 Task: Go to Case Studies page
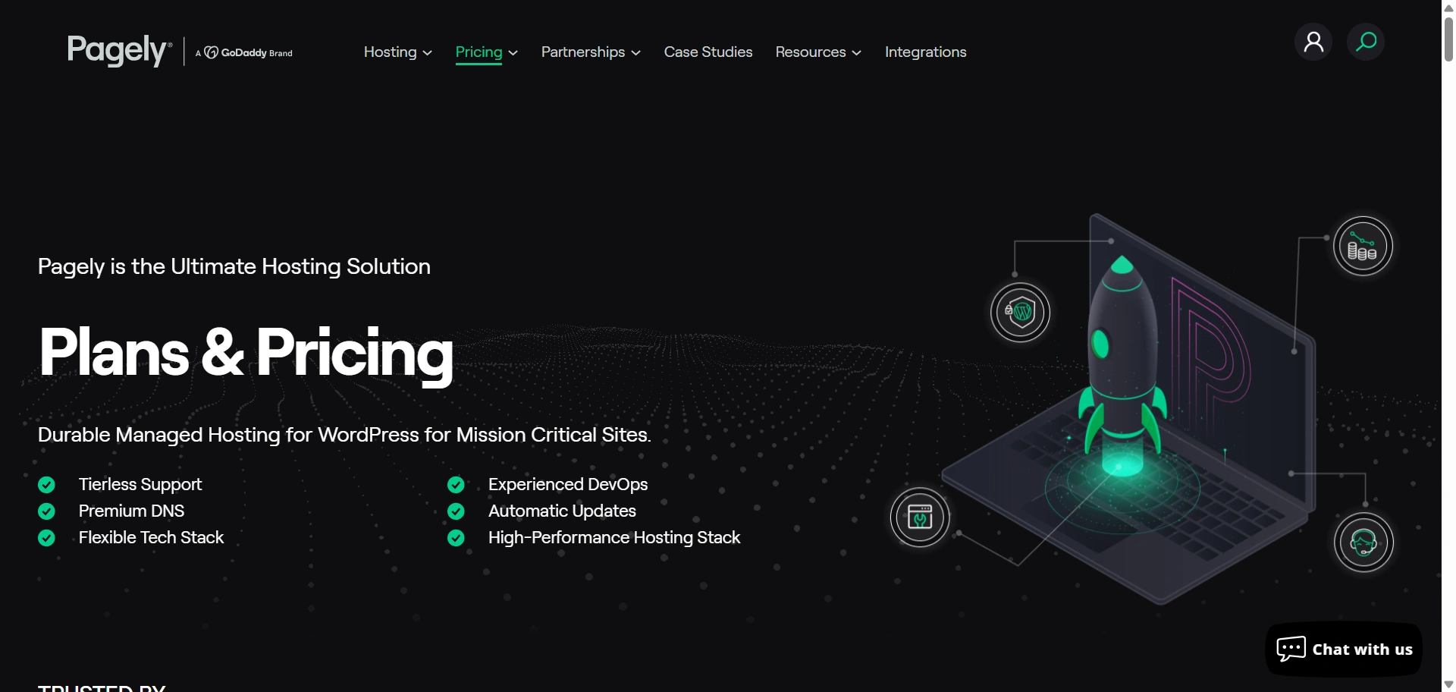point(708,52)
